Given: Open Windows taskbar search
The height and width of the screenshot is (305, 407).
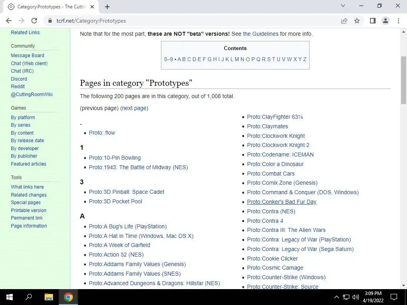Looking at the screenshot, I should [x=29, y=297].
